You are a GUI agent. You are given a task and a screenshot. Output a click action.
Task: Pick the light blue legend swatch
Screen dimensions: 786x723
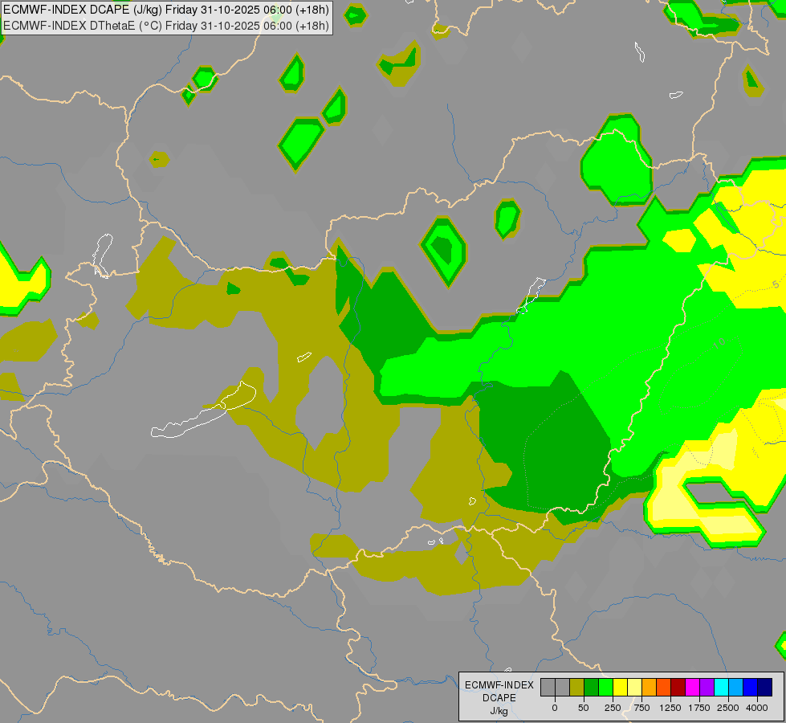click(735, 687)
